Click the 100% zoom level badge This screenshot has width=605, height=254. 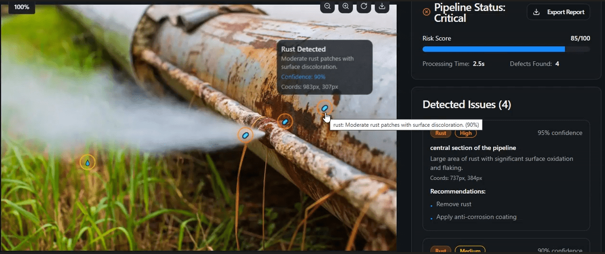22,7
